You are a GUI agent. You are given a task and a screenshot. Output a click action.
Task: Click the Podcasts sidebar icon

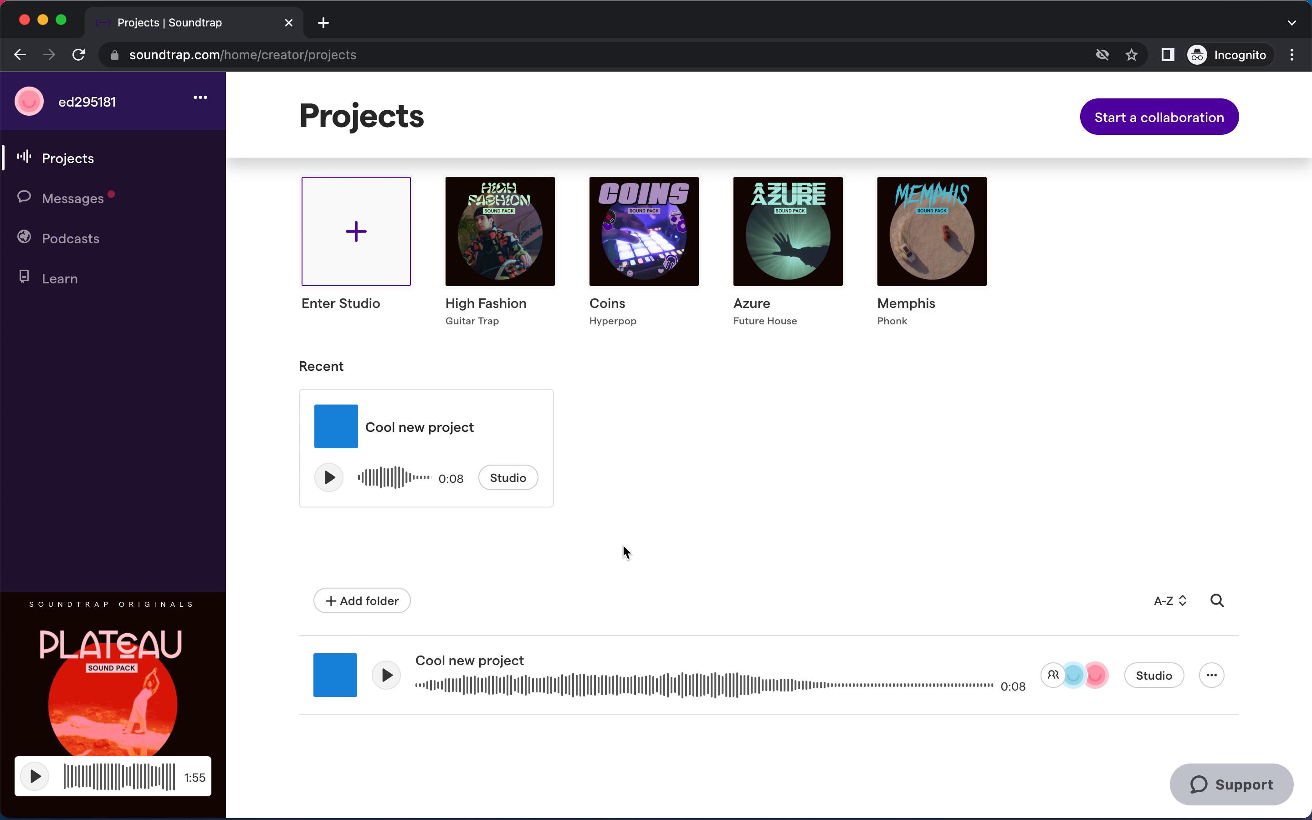[x=24, y=237]
